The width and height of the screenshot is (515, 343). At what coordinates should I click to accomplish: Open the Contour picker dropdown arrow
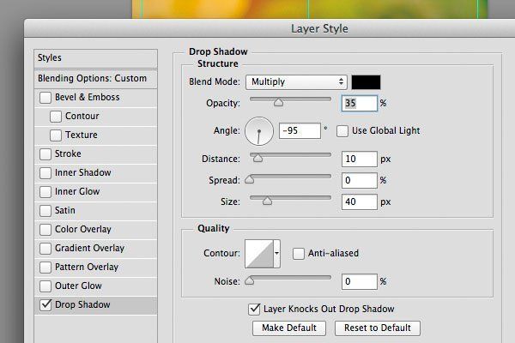pos(277,254)
